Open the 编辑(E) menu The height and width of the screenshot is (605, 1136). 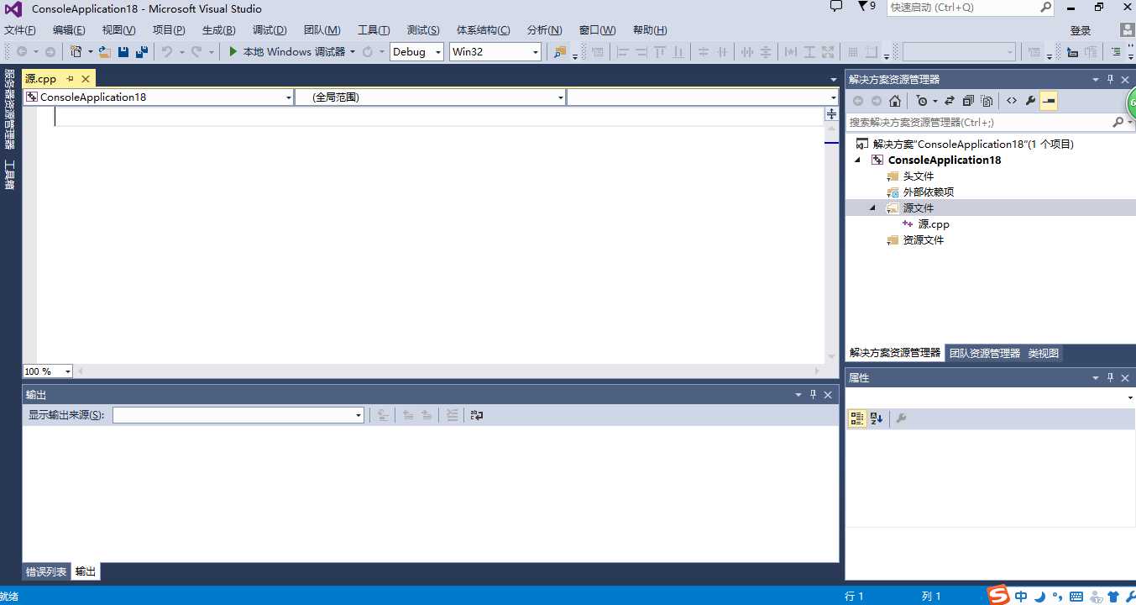pyautogui.click(x=69, y=30)
